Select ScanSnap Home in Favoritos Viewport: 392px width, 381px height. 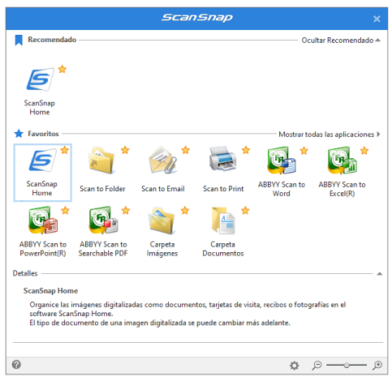pyautogui.click(x=42, y=173)
